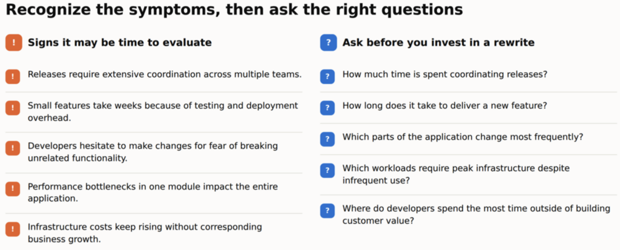Click the orange exclamation icon beside 'Signs it may be time to evaluate'
620x250 pixels.
pyautogui.click(x=14, y=43)
